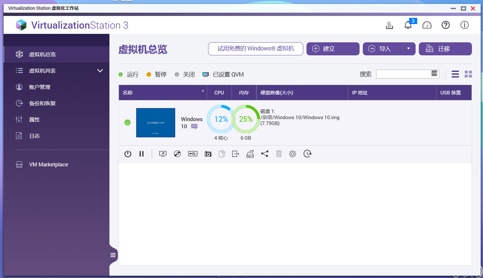Click the 内存 column header
Image resolution: width=483 pixels, height=278 pixels.
244,93
